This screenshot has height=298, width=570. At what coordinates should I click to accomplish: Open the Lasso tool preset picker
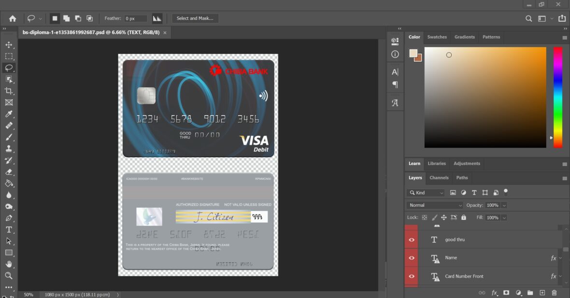[x=41, y=18]
